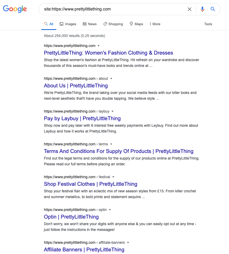Click the Google logo
The width and height of the screenshot is (229, 254).
point(15,9)
